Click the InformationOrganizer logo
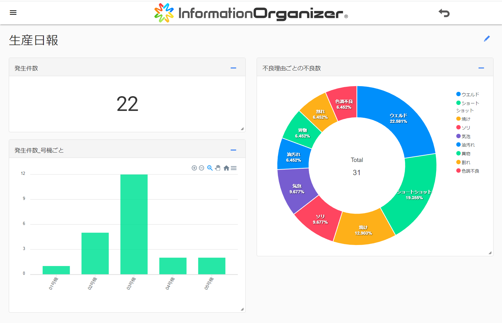The image size is (502, 323). (251, 13)
